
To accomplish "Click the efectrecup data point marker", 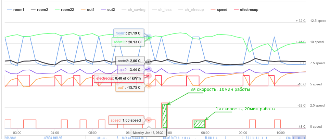I will coord(149,76).
